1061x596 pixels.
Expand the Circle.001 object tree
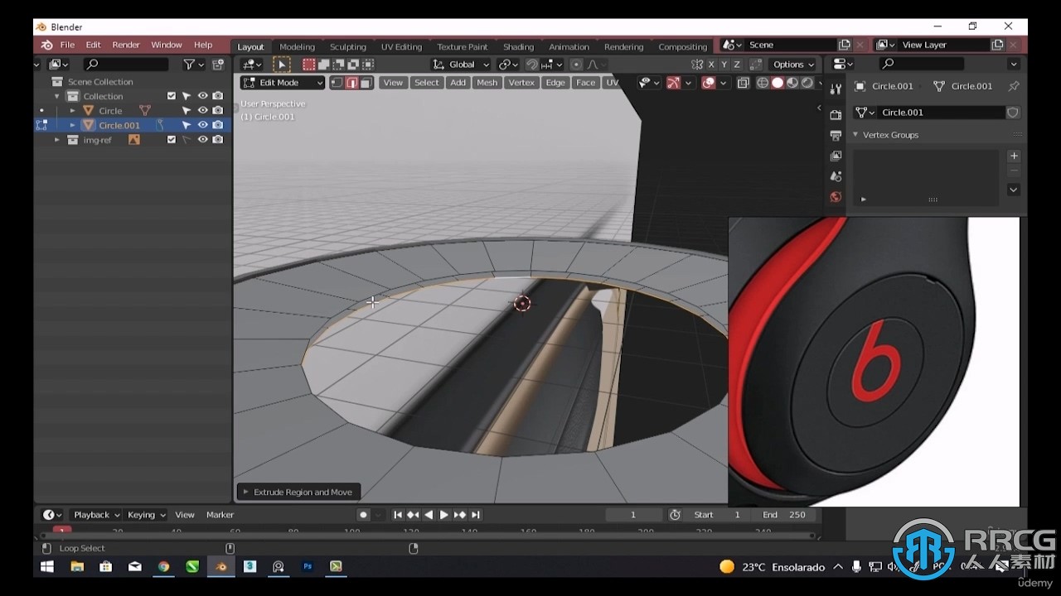click(x=72, y=126)
